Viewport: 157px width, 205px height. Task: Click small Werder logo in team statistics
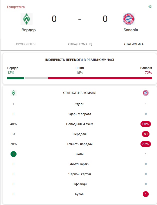click(x=14, y=93)
